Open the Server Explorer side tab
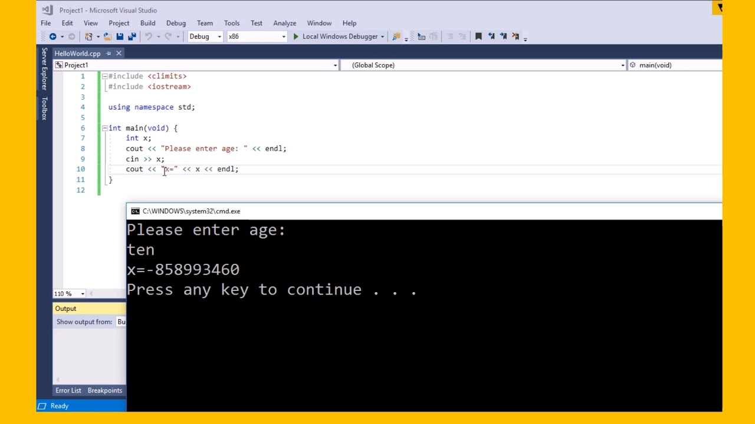The height and width of the screenshot is (424, 755). coord(44,69)
